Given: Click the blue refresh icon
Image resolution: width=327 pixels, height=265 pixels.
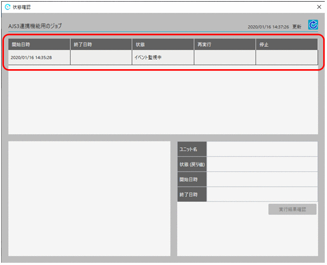Looking at the screenshot, I should 313,25.
